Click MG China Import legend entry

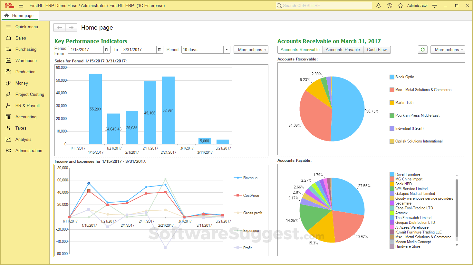coord(406,179)
